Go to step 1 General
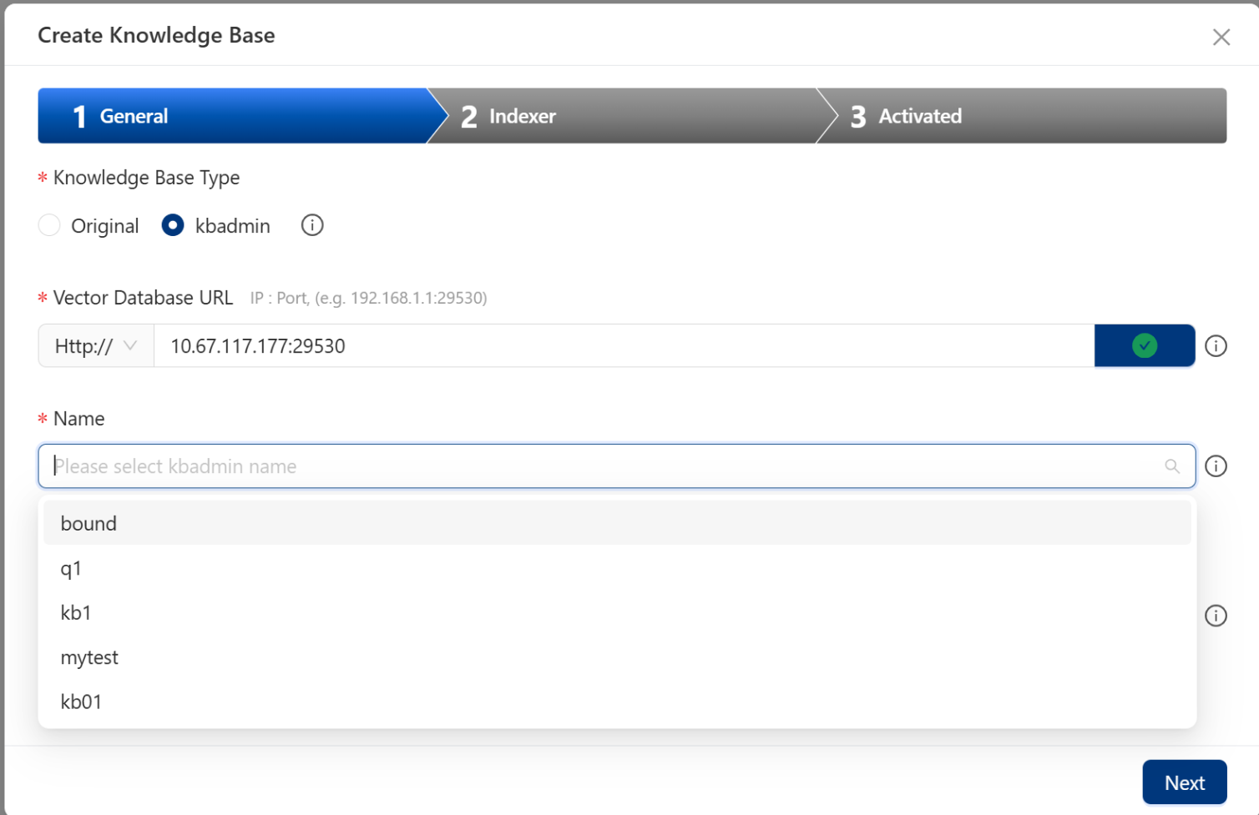This screenshot has height=815, width=1259. point(234,116)
